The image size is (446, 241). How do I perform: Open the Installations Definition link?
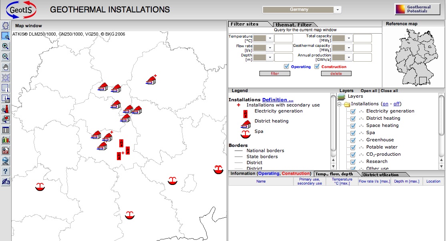[x=277, y=100]
